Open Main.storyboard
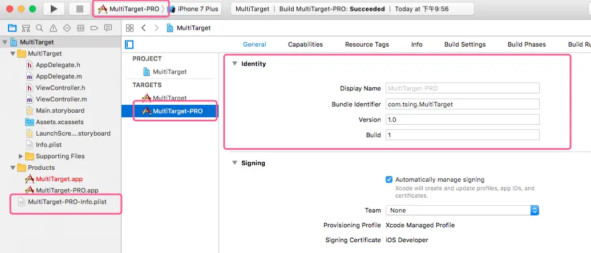Screen dimensions: 591x253 coord(60,111)
